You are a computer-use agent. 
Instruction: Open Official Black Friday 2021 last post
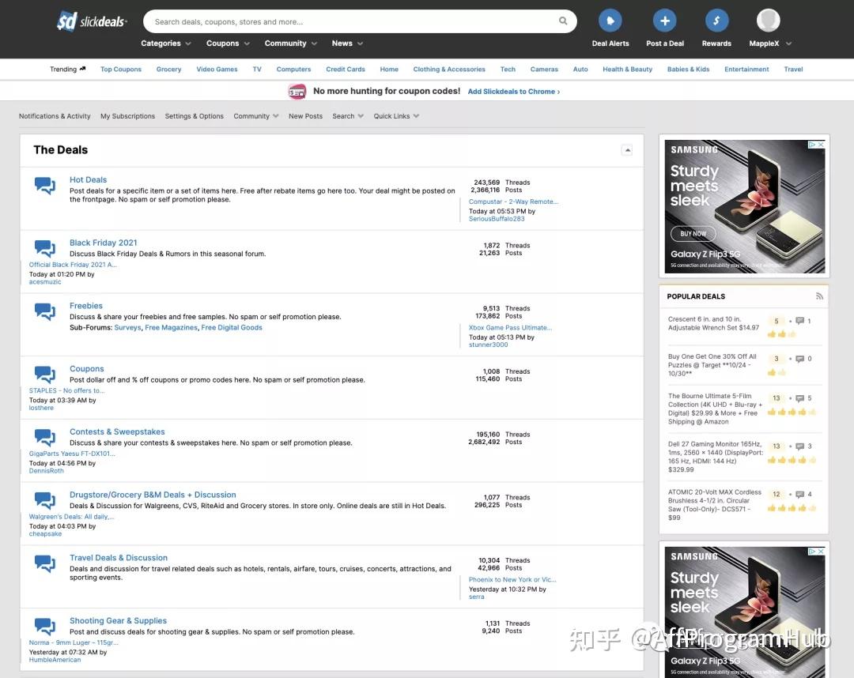tap(73, 265)
